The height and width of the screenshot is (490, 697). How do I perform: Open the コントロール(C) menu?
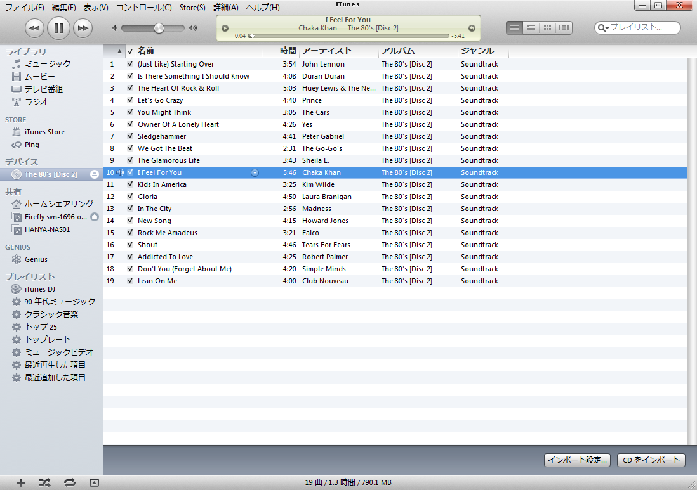143,7
